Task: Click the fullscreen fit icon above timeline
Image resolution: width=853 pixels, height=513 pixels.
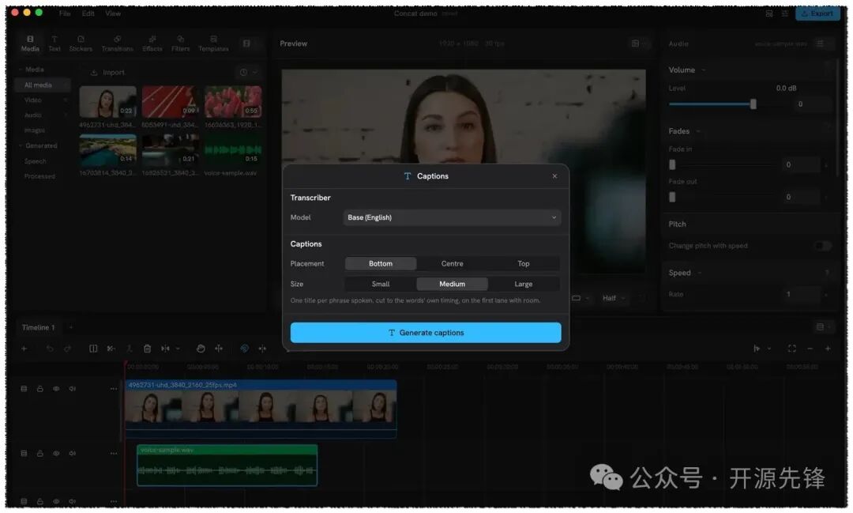Action: coord(791,349)
